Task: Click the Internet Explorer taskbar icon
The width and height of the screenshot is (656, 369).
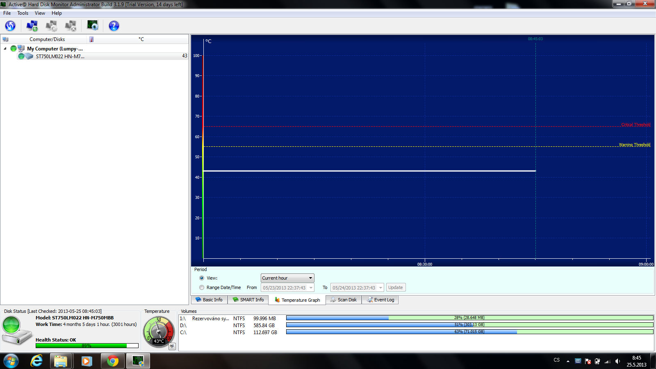Action: click(37, 361)
